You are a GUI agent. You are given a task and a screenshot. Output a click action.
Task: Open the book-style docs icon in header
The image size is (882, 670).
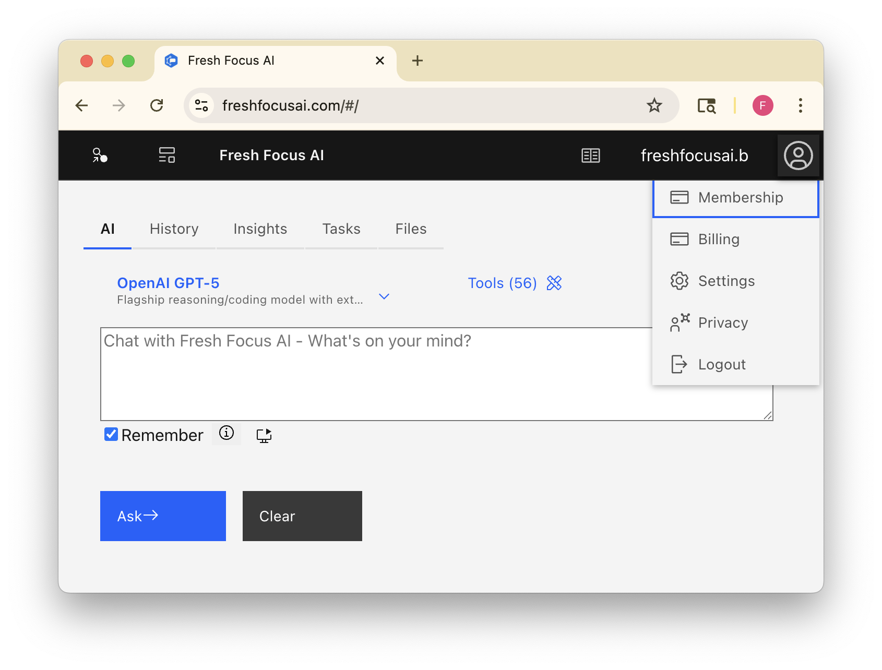[x=590, y=155]
